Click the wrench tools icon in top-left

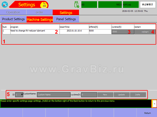pyautogui.click(x=4, y=5)
